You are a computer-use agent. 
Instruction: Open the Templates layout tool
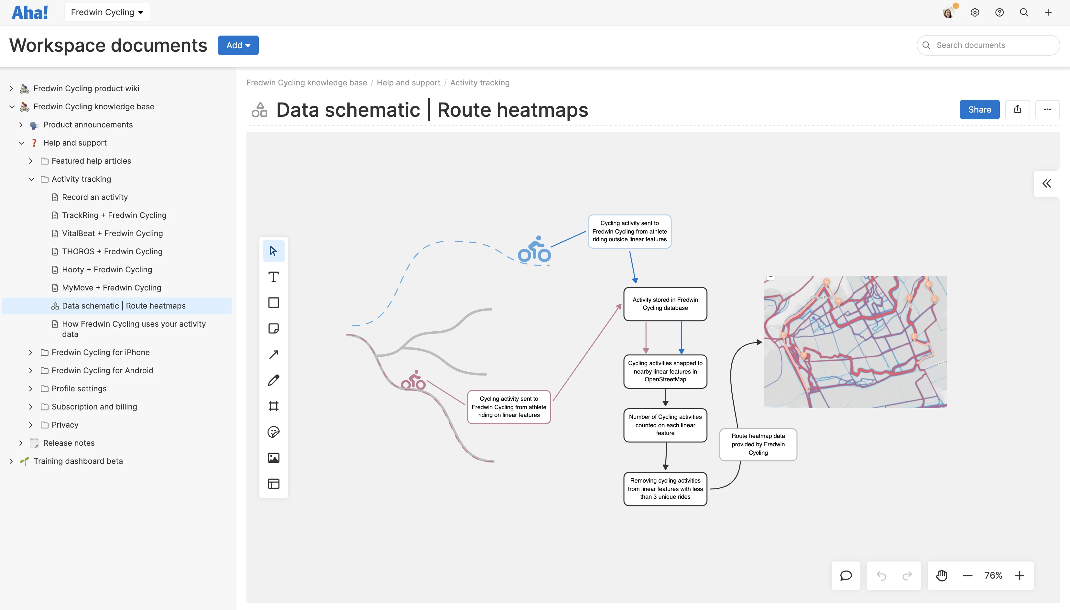click(273, 484)
